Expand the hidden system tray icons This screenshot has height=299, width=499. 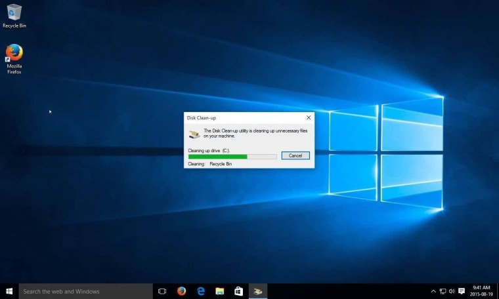(433, 291)
